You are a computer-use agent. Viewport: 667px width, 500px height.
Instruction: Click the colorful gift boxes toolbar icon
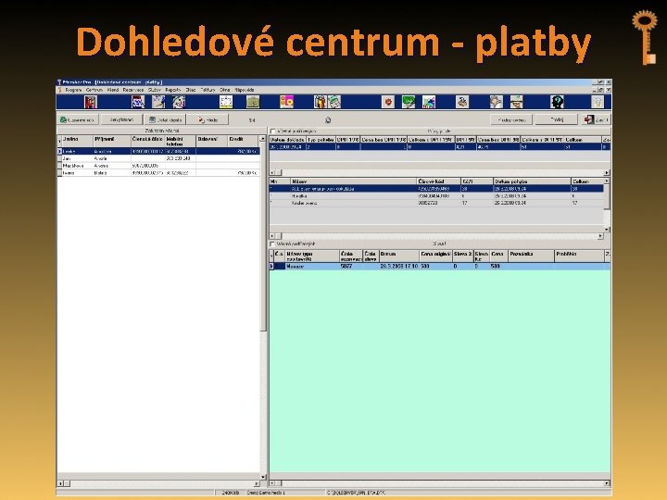[x=320, y=102]
